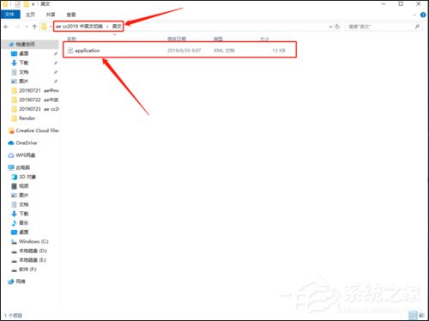This screenshot has width=429, height=321.
Task: Refresh the current folder
Action: coord(337,27)
